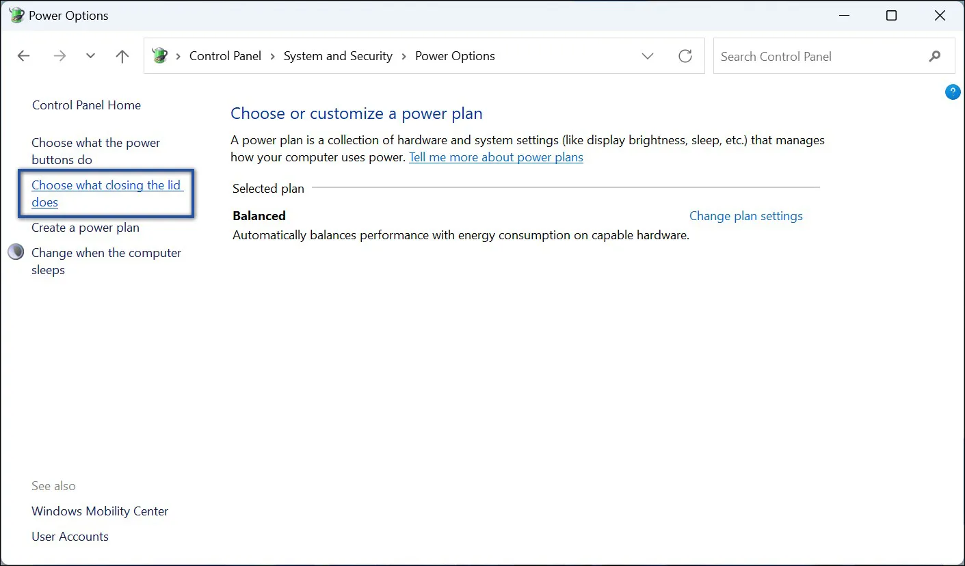
Task: Open Help using the blue question mark
Action: tap(952, 92)
